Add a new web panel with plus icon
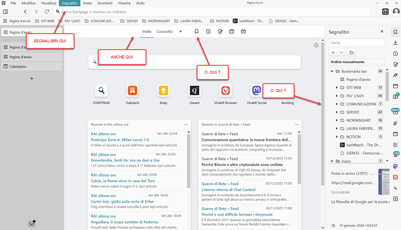This screenshot has height=230, width=401. click(x=395, y=199)
